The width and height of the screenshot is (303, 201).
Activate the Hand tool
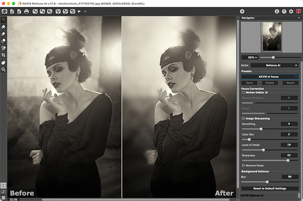3,62
